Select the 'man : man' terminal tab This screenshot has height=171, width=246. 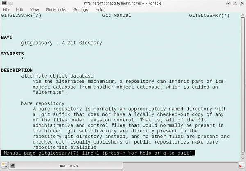[66, 166]
